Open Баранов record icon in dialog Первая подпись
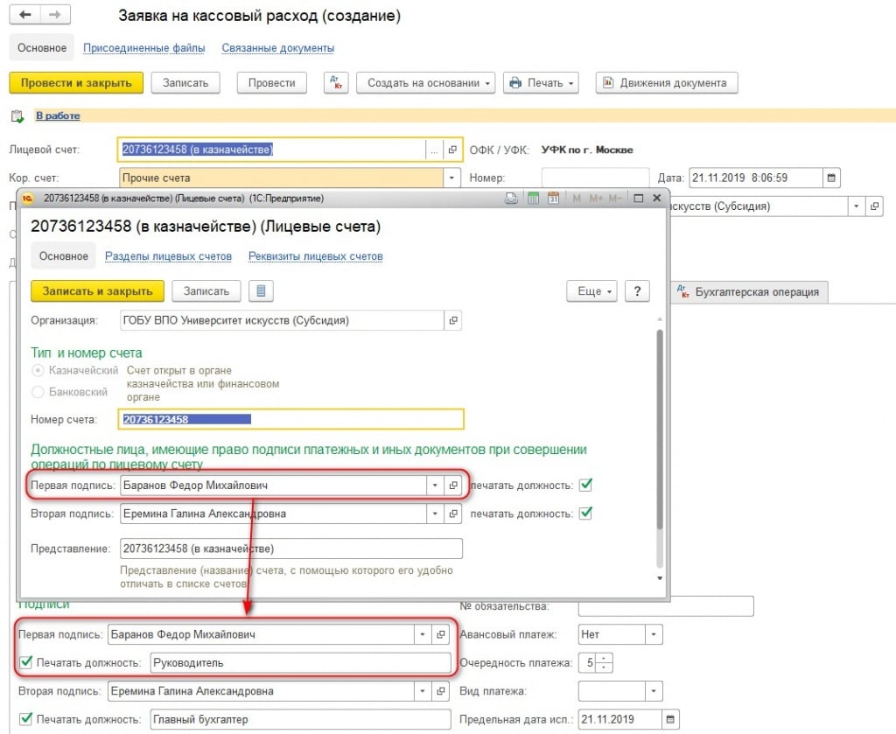Viewport: 896px width, 734px height. tap(453, 486)
